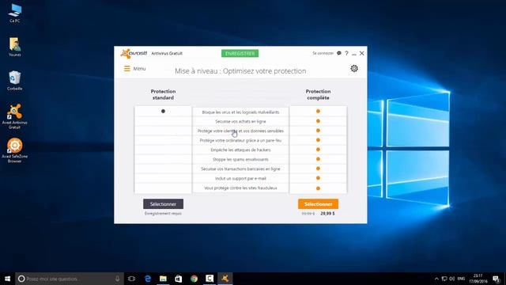Open Ce PC desktop icon

[x=14, y=13]
